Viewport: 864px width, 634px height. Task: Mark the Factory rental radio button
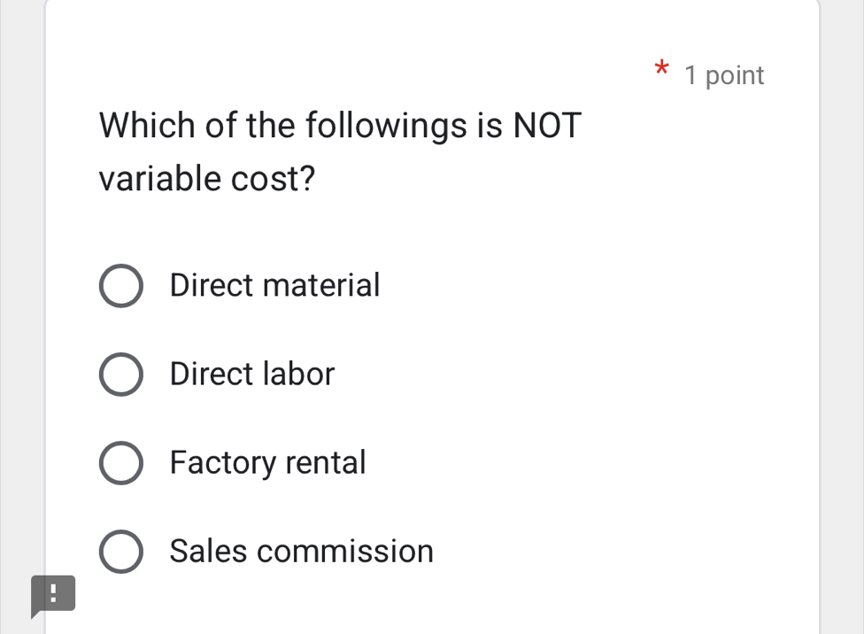(120, 463)
